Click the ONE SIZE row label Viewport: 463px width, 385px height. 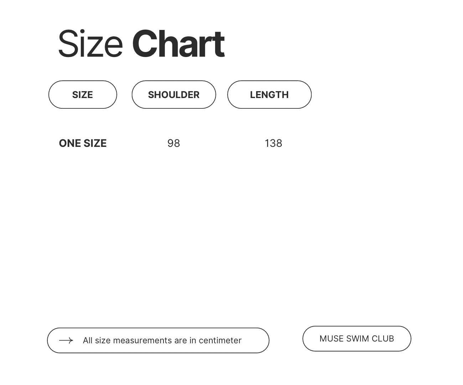point(83,143)
